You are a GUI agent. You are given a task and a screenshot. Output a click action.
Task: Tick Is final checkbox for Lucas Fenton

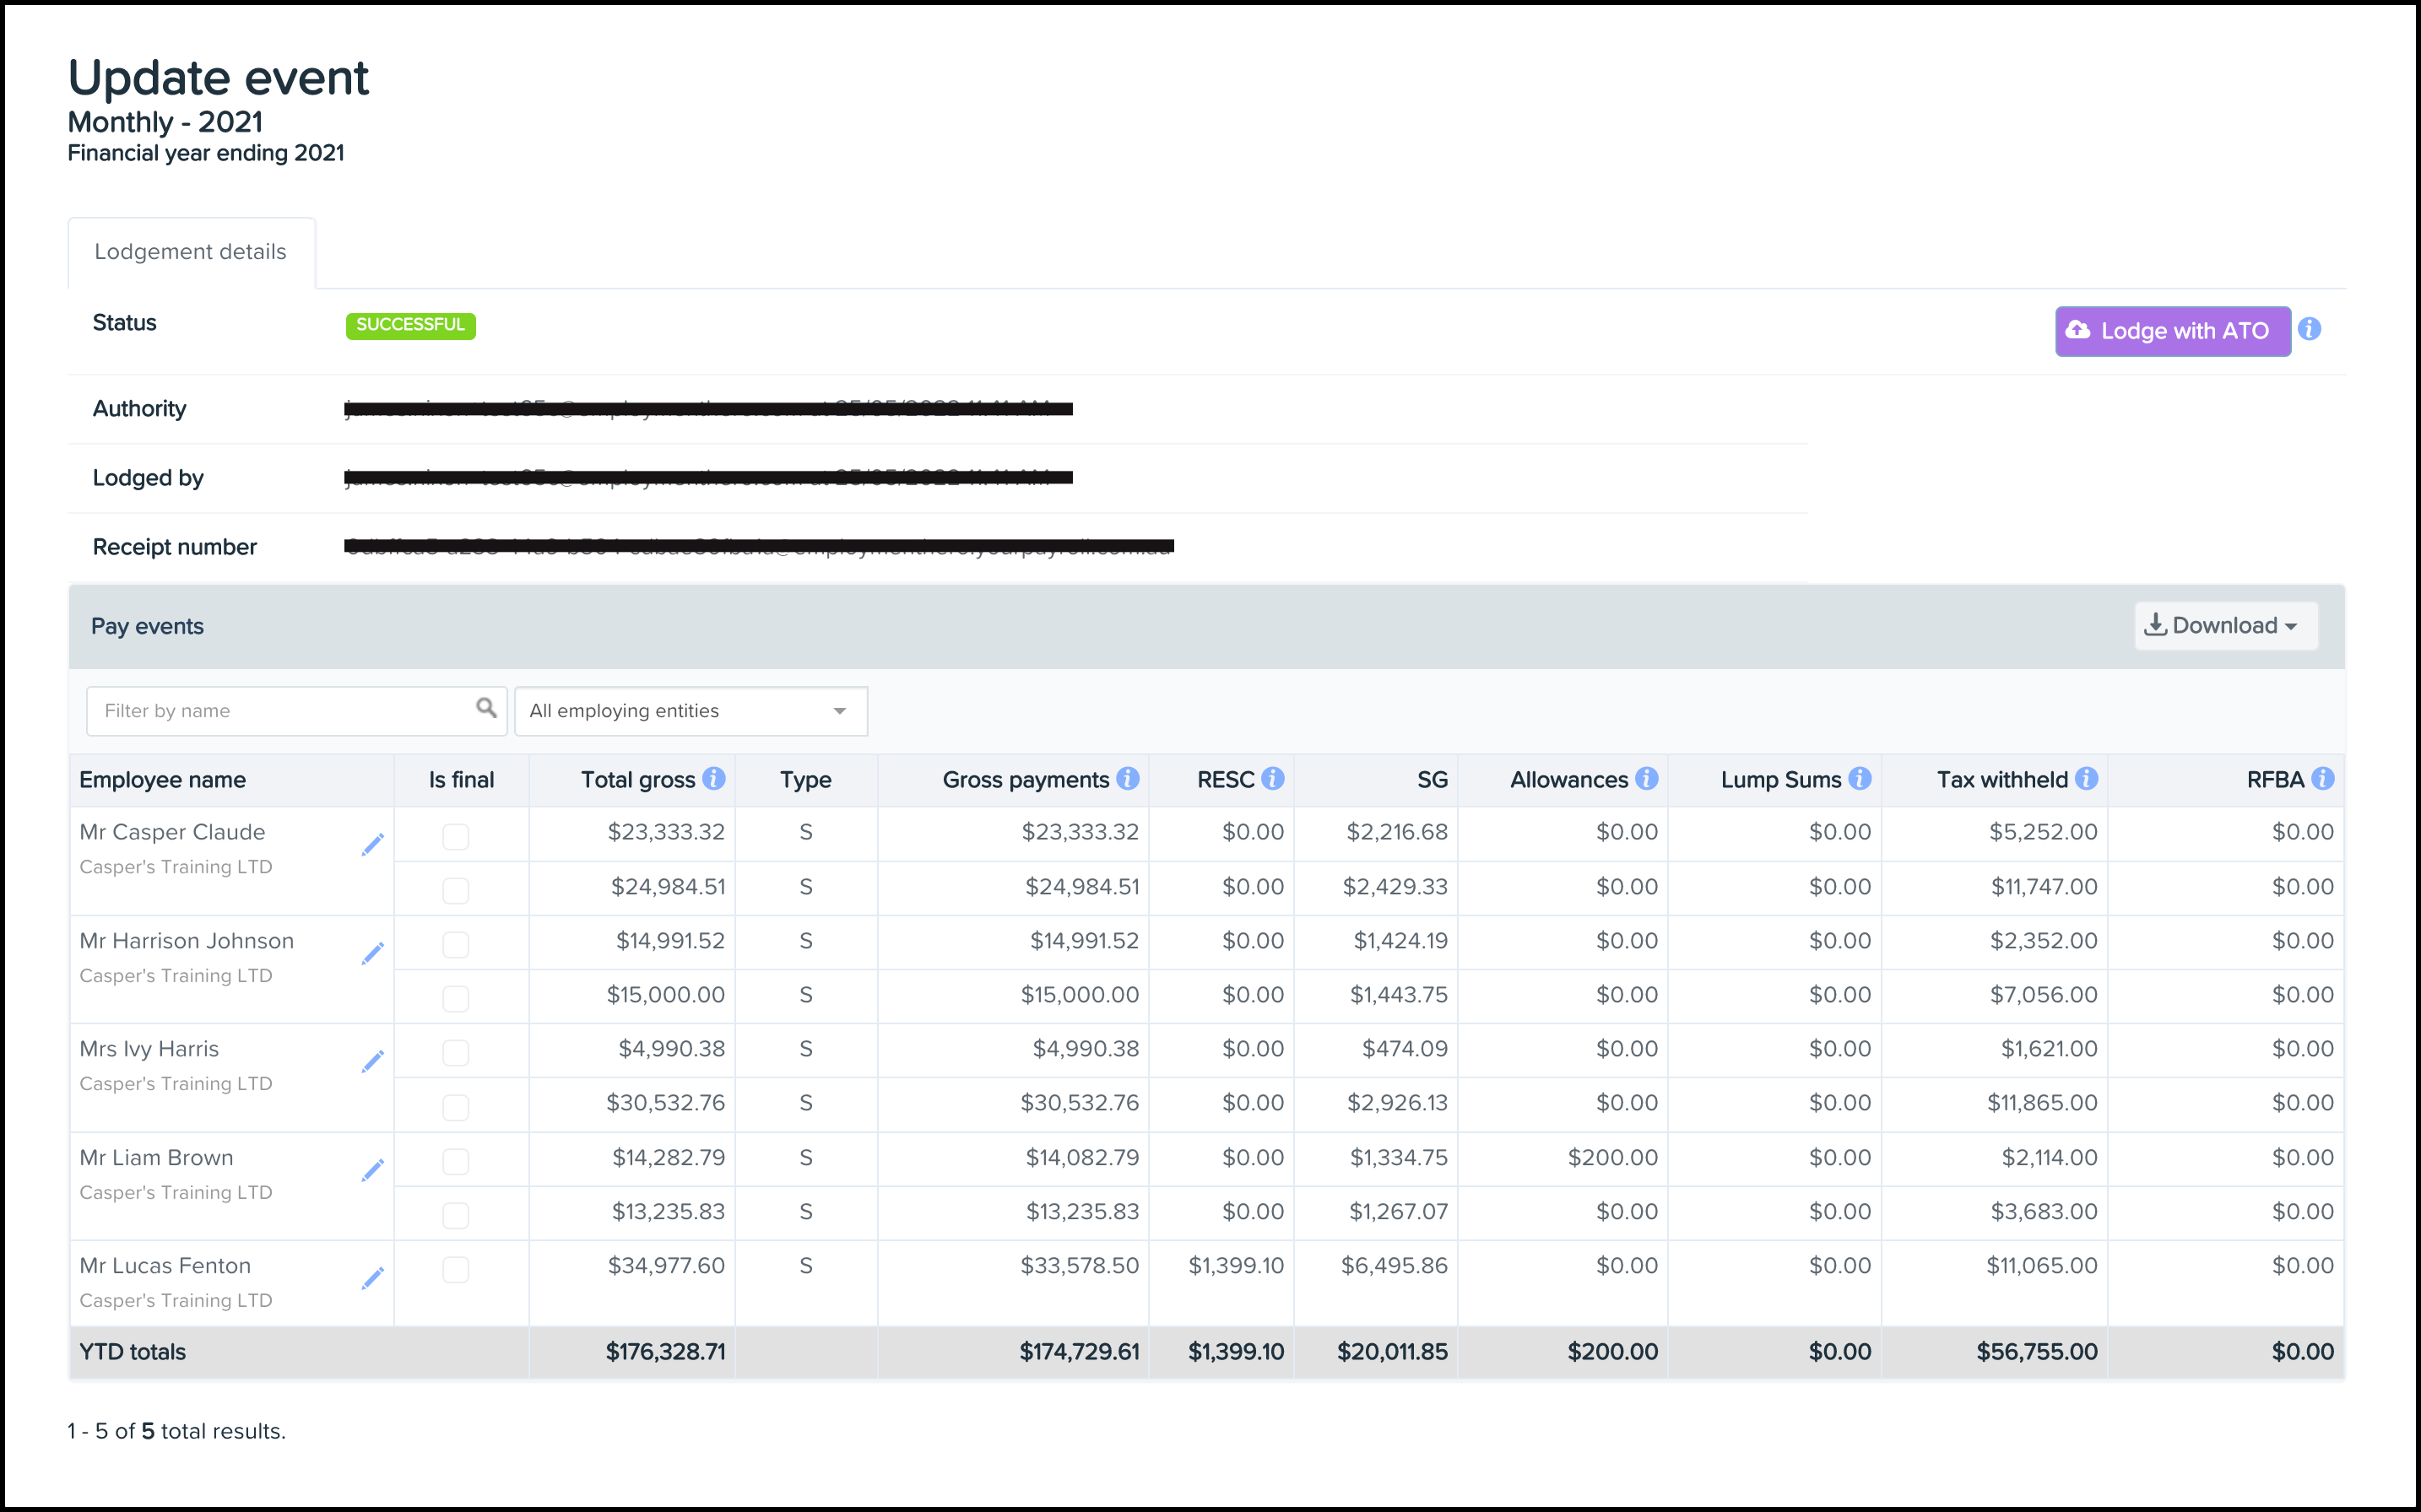coord(455,1269)
